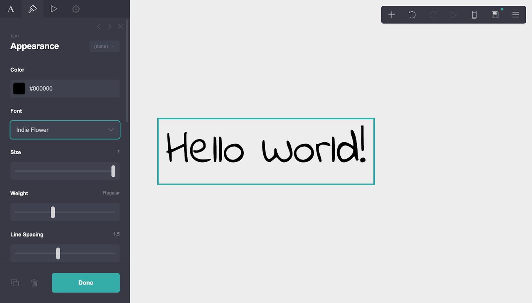The width and height of the screenshot is (532, 303).
Task: Edit the #000000 color value field
Action: [65, 88]
